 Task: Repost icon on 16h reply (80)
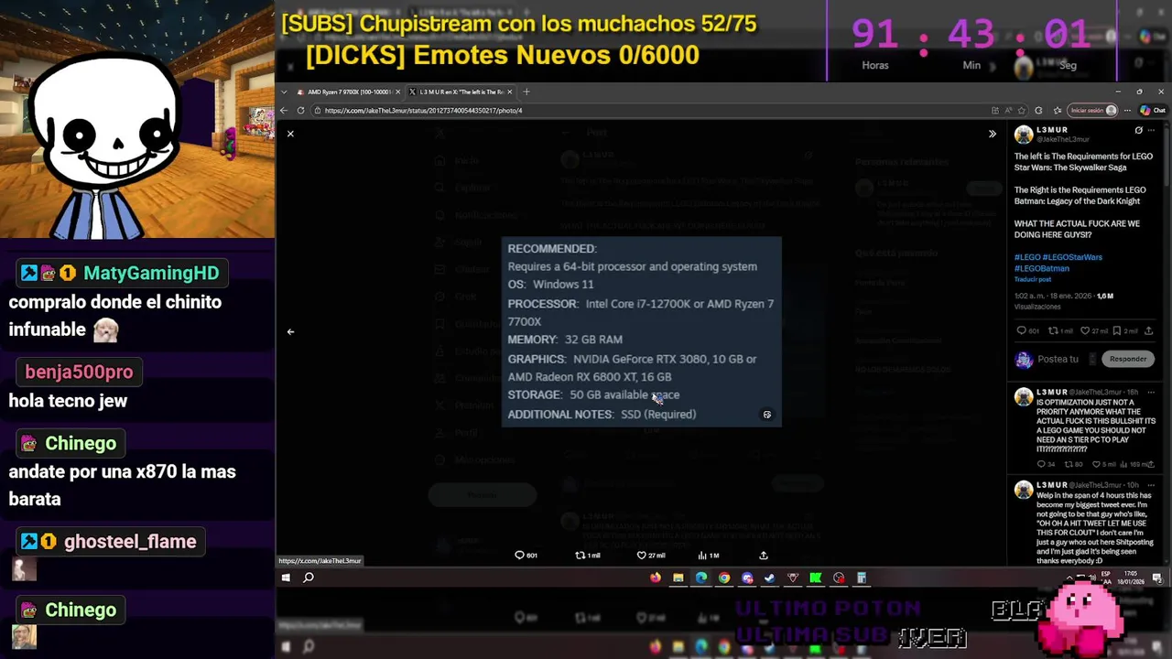coord(1068,464)
